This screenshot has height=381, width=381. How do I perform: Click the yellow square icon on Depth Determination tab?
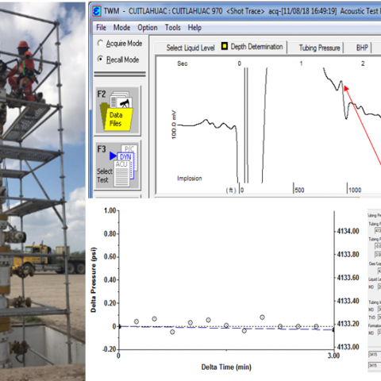pos(225,46)
